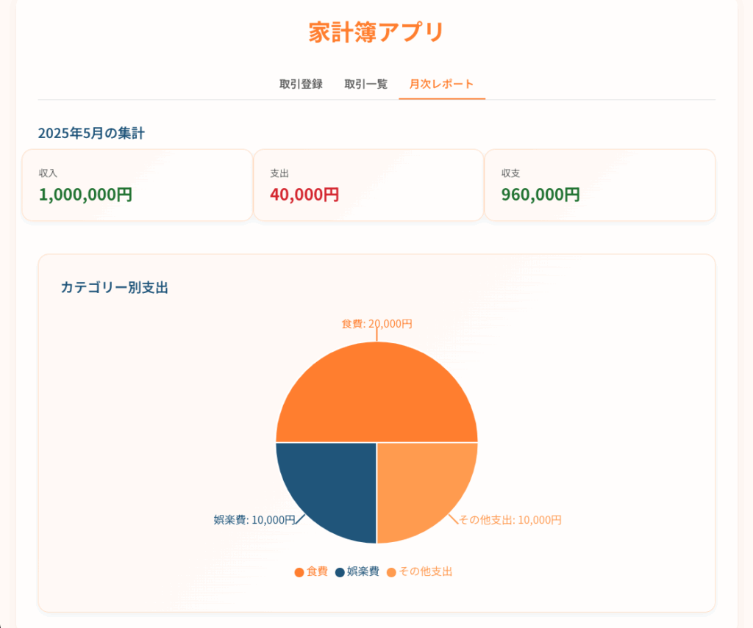The height and width of the screenshot is (628, 753).
Task: Click the 食費: 20,000円 chart label
Action: coord(377,324)
